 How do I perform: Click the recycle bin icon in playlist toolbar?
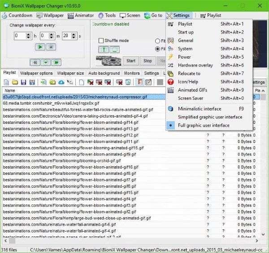pos(128,82)
